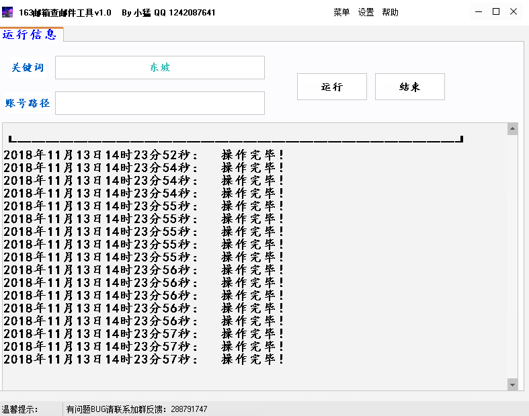Click the 关键词 input field containing 东坡
Screen dimensions: 529x416
[x=160, y=67]
